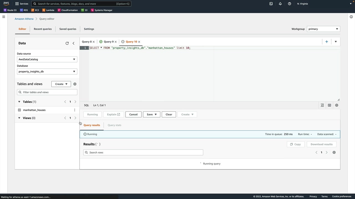Screen dimensions: 355x199
Task: Open the info panel icon at right edge
Action: click(351, 17)
